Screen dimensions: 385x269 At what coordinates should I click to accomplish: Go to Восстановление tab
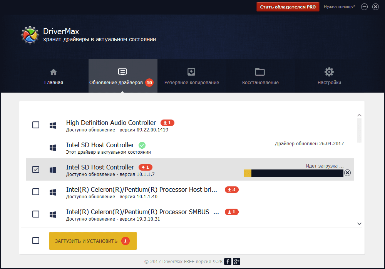[x=260, y=76]
